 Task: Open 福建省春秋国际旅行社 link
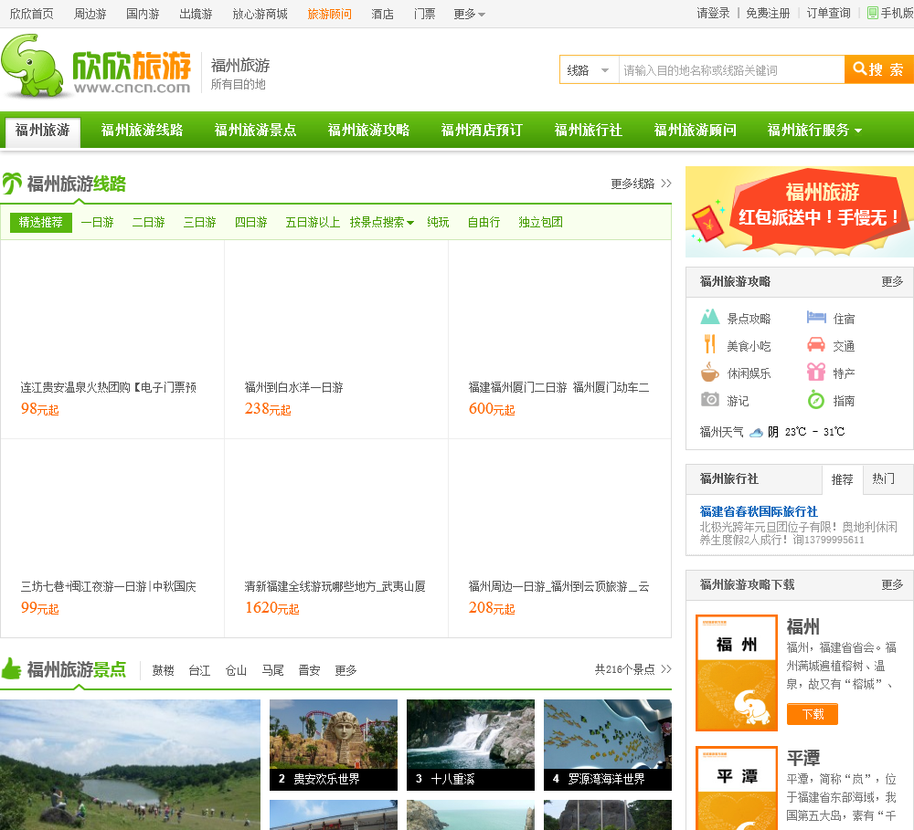point(759,511)
